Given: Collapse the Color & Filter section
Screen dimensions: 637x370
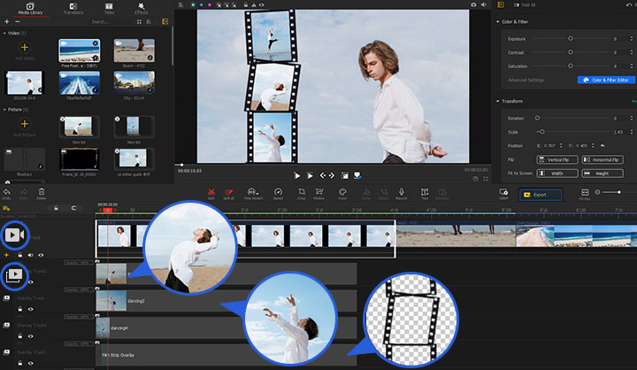Looking at the screenshot, I should pyautogui.click(x=497, y=20).
